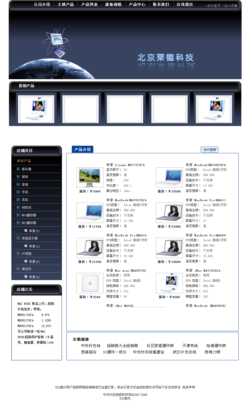Open the 苹果 MacBook(MA701CH/A title link
This screenshot has width=249, height=413.
[126, 200]
